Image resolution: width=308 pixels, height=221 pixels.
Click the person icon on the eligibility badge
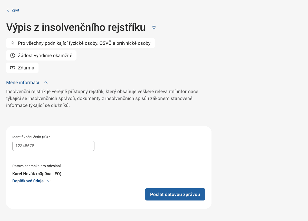13,43
